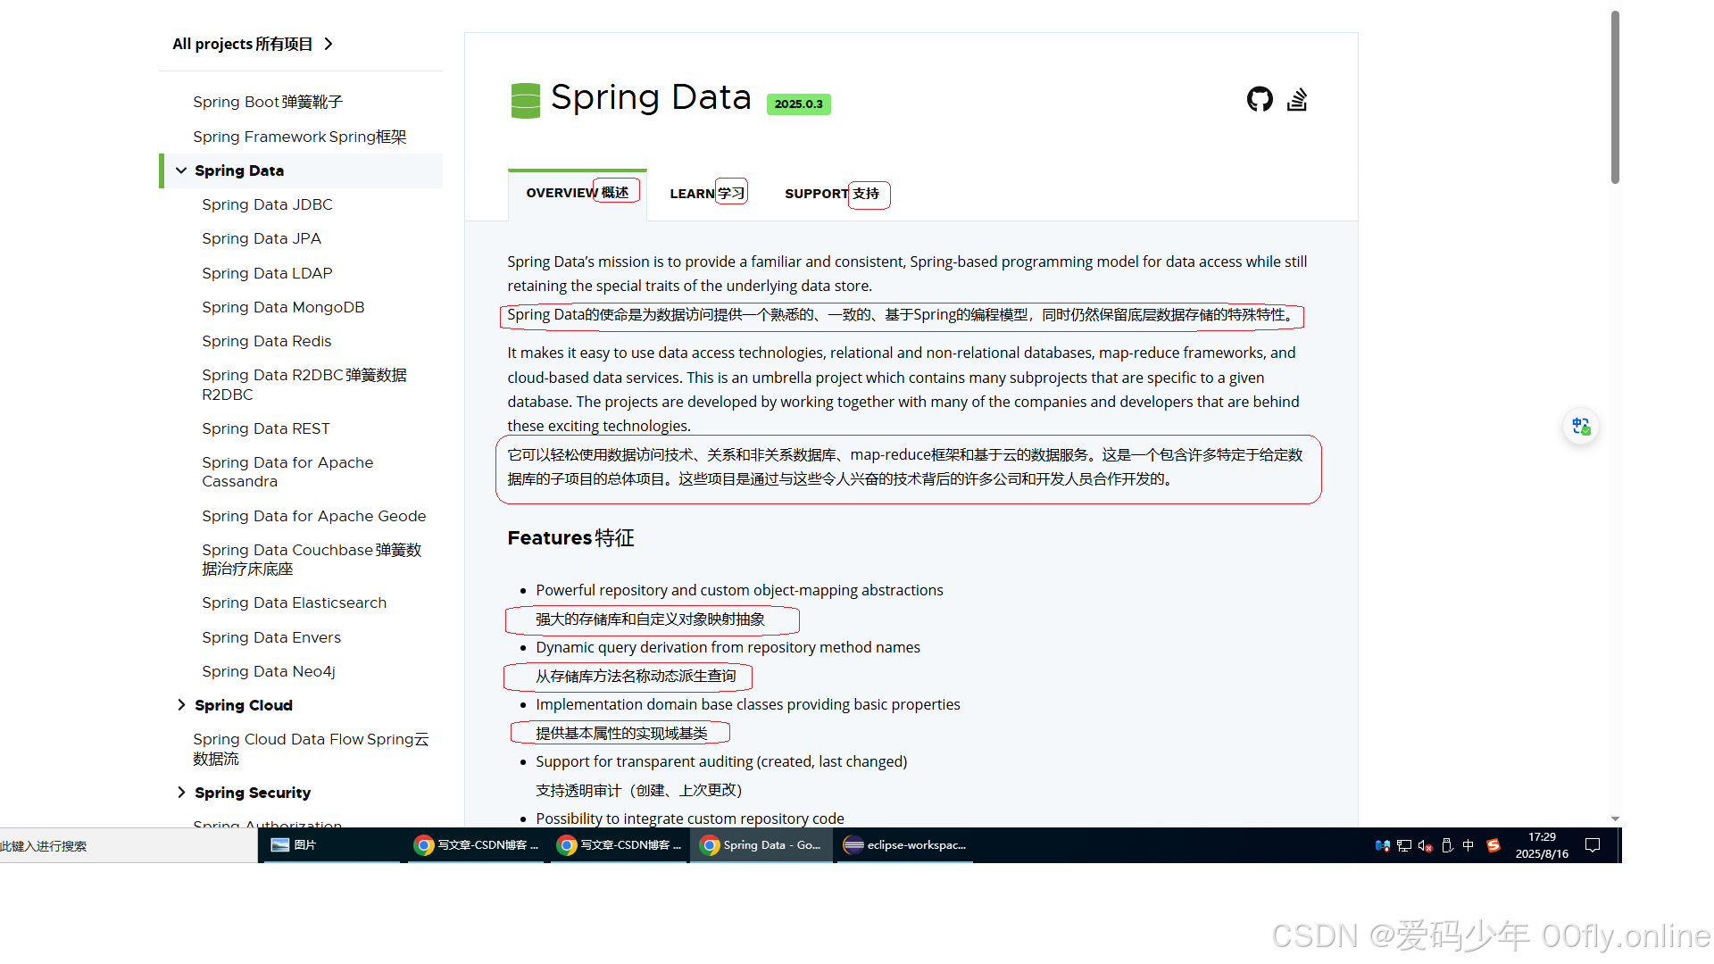The height and width of the screenshot is (964, 1714).
Task: Click 'Dynamic query derivation from repository method names'
Action: pos(728,647)
